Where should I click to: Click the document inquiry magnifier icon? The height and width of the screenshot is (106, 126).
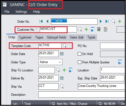[106, 29]
